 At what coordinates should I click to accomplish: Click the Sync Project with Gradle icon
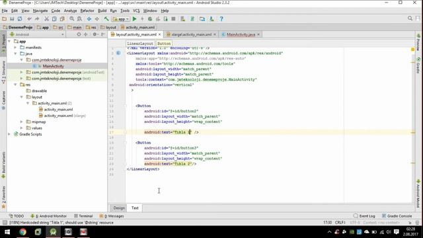(192, 19)
